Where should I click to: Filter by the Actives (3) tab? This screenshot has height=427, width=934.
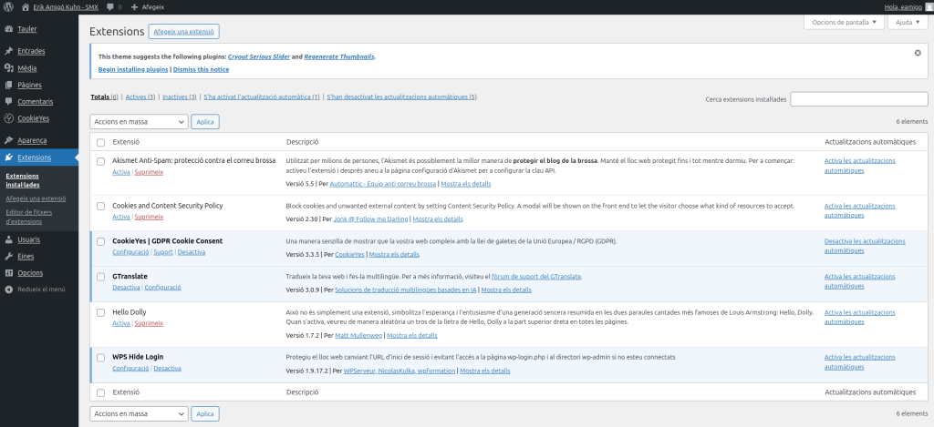pos(140,97)
